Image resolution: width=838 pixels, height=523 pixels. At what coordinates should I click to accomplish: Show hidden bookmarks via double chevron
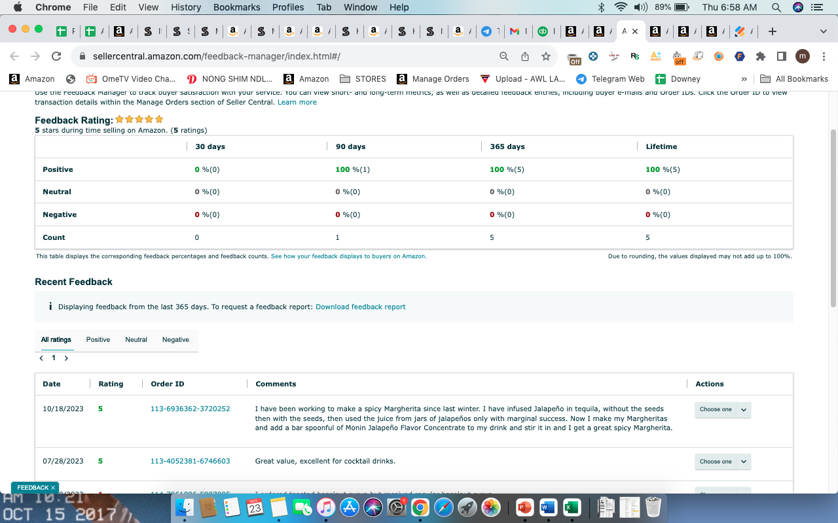(x=744, y=78)
